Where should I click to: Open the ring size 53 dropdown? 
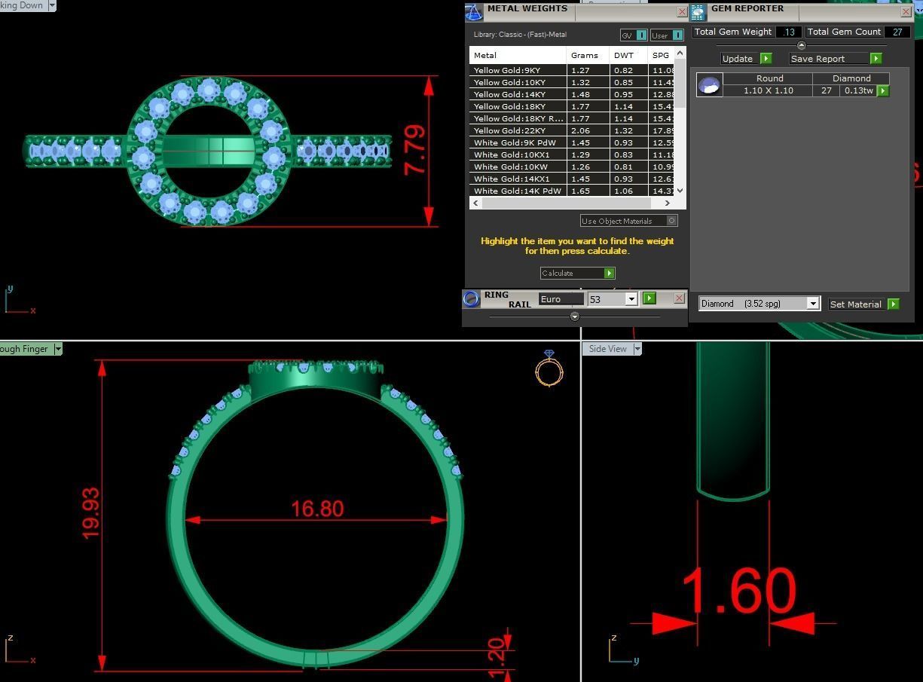[x=632, y=299]
